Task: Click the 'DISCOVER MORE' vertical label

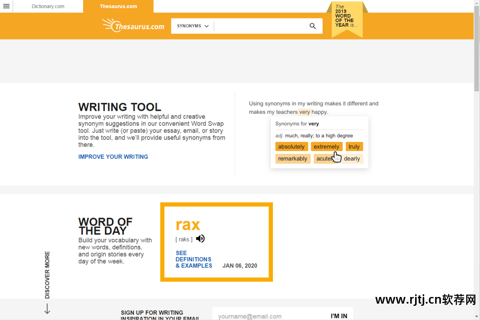Action: point(47,275)
